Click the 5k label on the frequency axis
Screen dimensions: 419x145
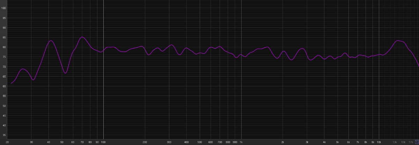pos(337,142)
